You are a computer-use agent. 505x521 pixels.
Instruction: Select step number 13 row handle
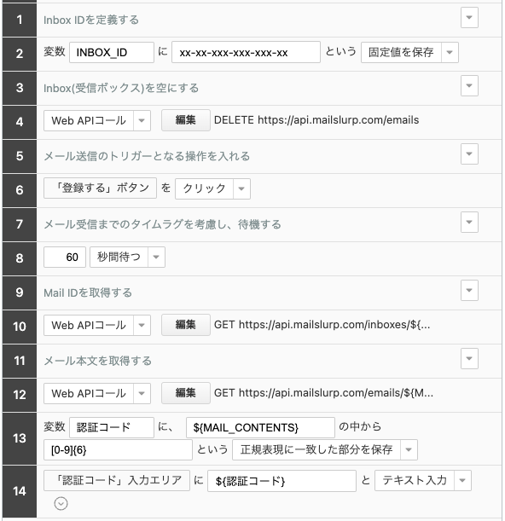[20, 438]
